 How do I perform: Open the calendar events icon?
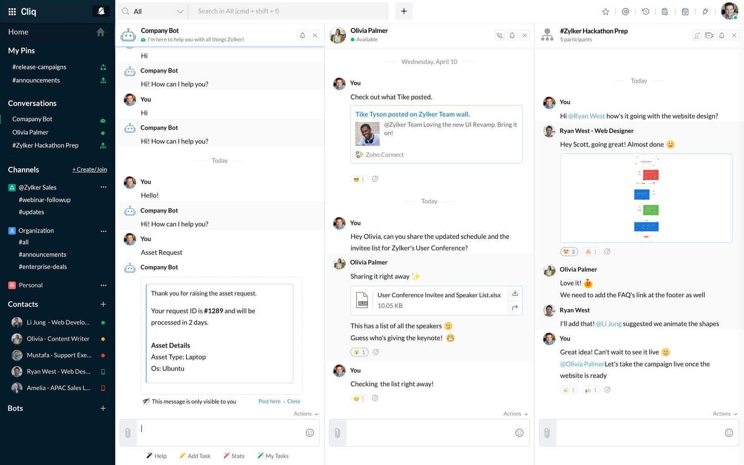[x=685, y=12]
